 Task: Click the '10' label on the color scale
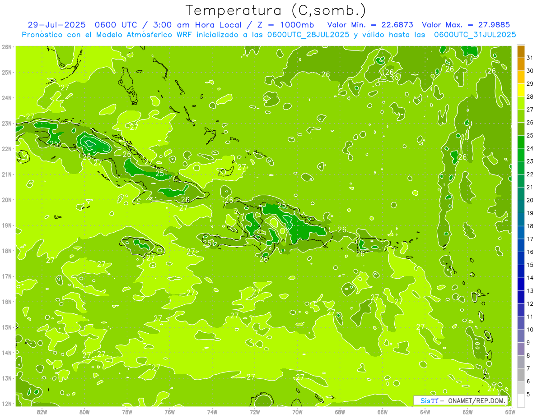(x=530, y=330)
